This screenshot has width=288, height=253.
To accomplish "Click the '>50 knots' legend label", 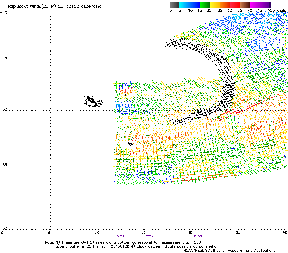I will click(x=277, y=11).
